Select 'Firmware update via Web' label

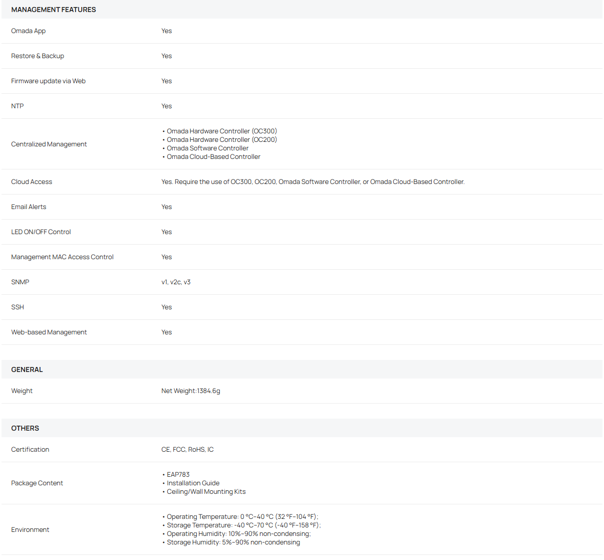(x=49, y=81)
